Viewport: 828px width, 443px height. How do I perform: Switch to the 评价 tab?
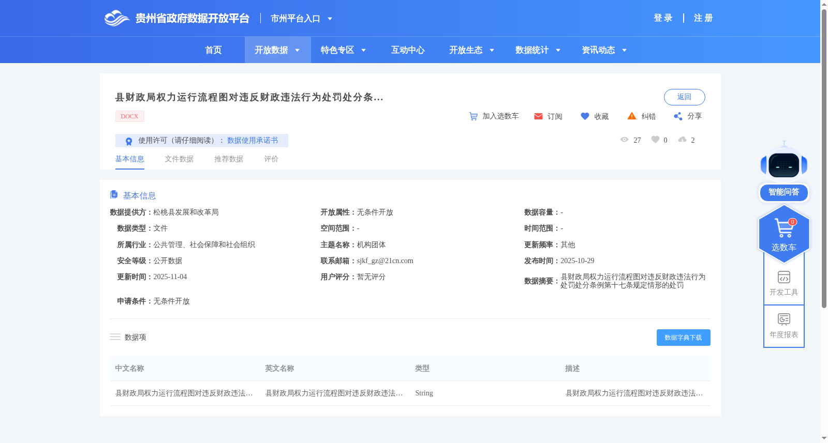pos(271,159)
